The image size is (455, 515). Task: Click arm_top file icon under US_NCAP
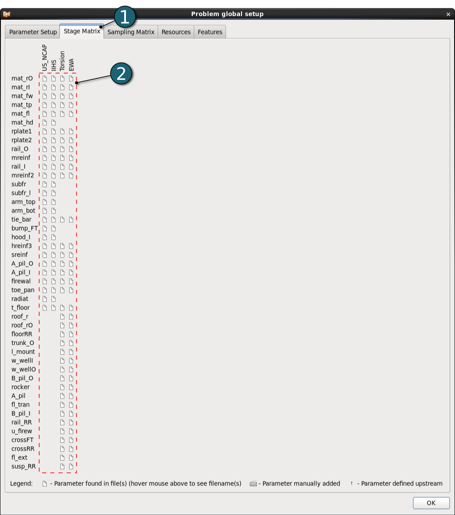44,202
